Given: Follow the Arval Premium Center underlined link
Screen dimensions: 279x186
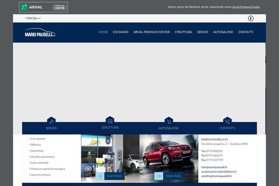Looking at the screenshot, I should coord(246,7).
